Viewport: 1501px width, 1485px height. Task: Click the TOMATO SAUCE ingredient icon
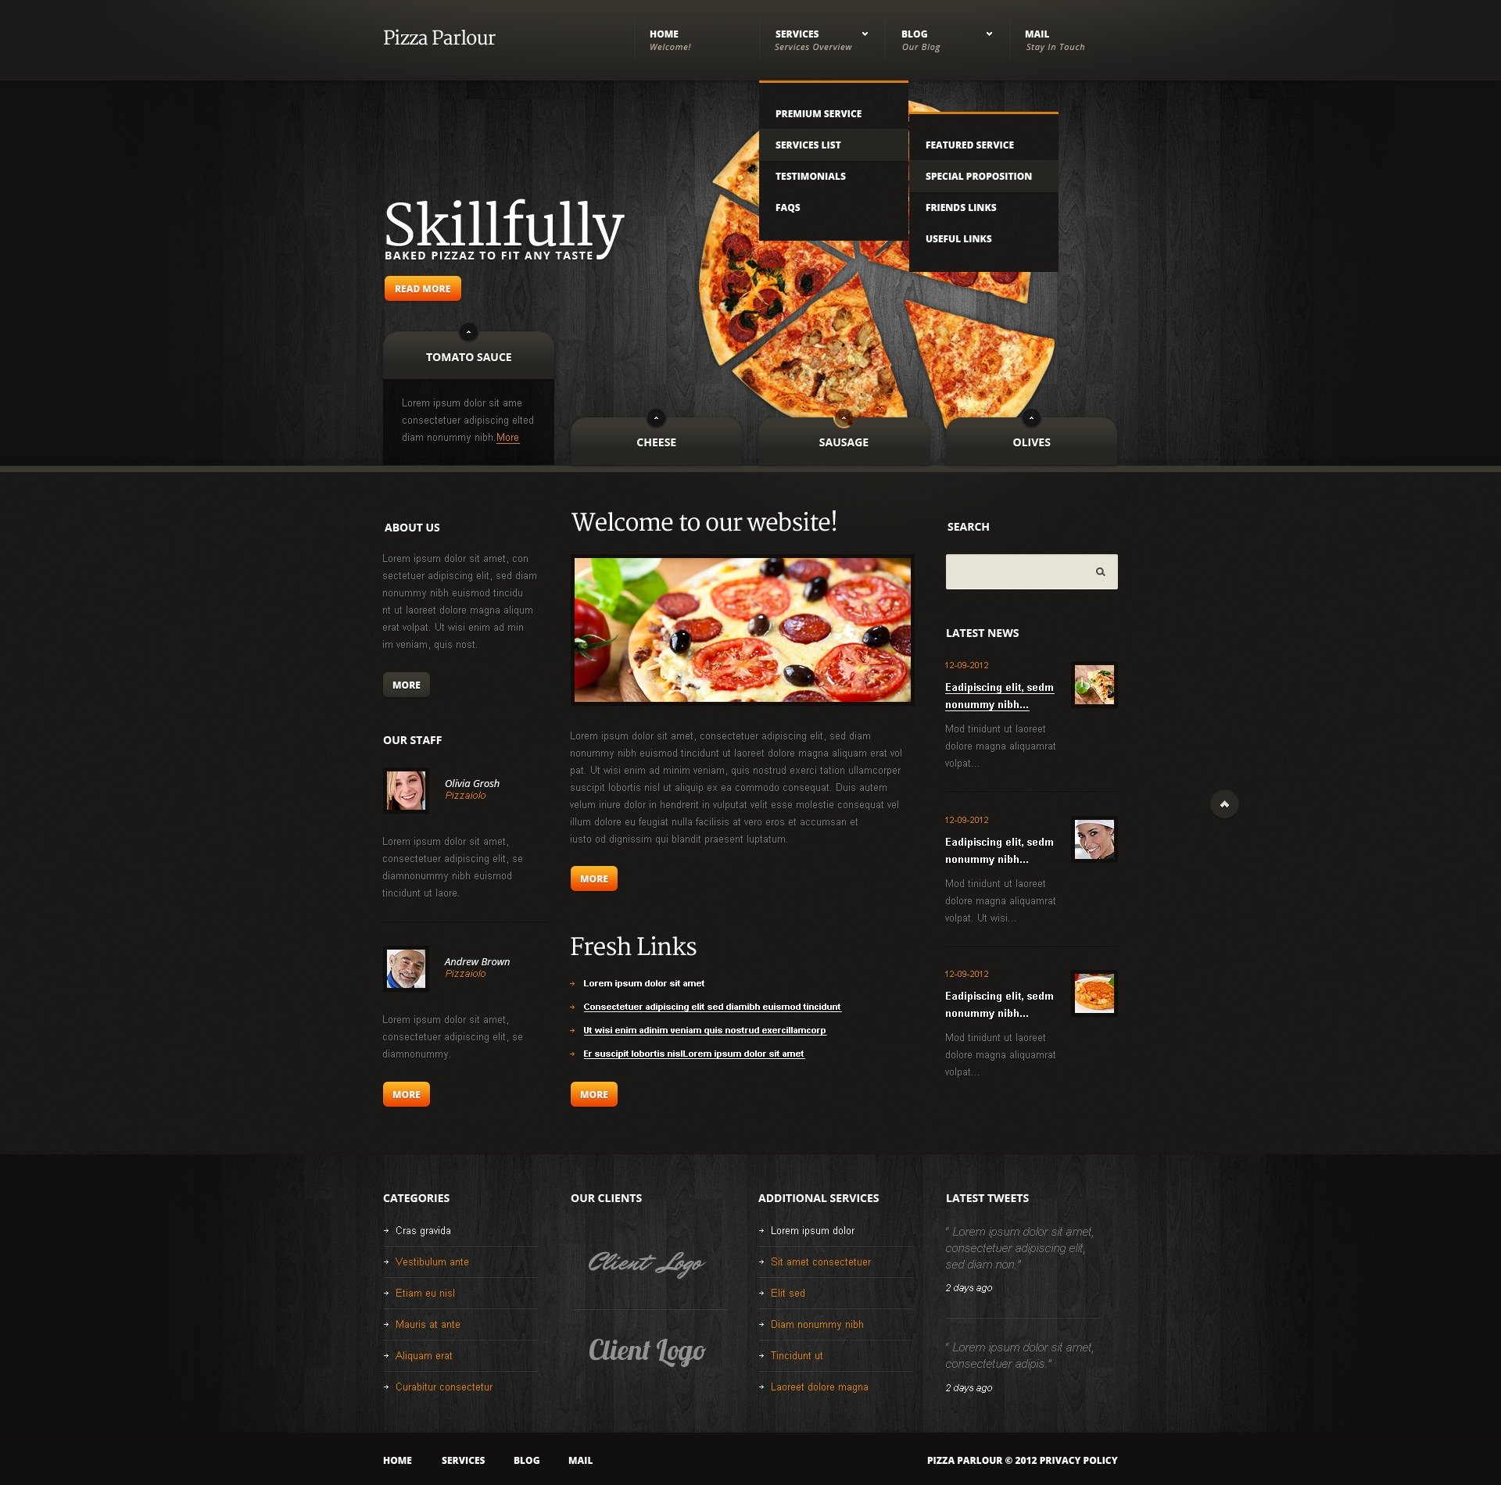coord(469,332)
